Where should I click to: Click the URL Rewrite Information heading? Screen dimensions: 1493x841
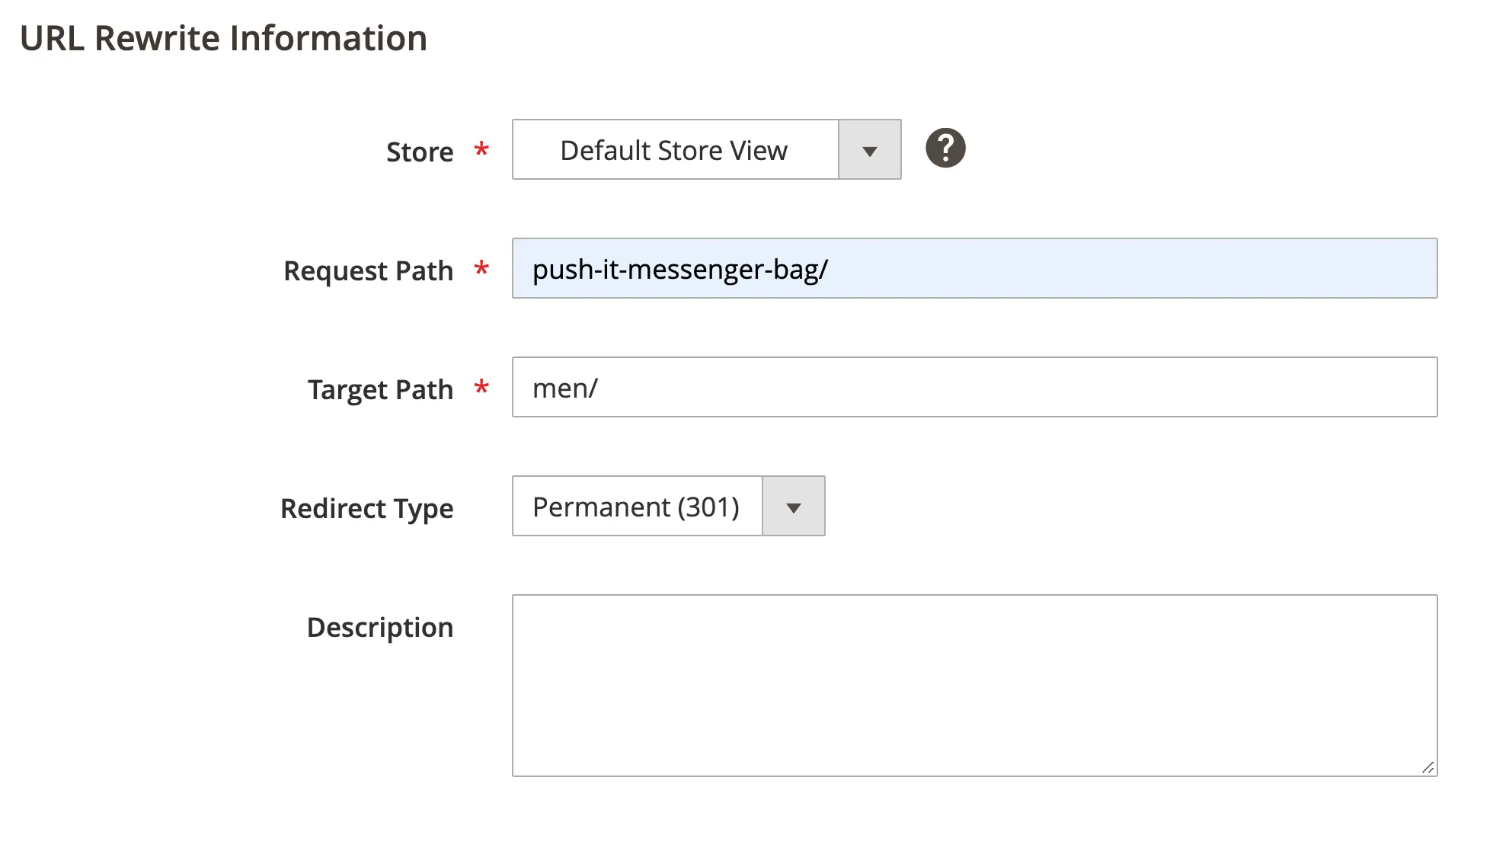(224, 37)
